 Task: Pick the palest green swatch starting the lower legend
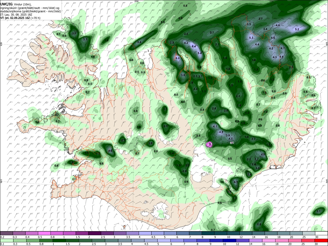[6, 240]
